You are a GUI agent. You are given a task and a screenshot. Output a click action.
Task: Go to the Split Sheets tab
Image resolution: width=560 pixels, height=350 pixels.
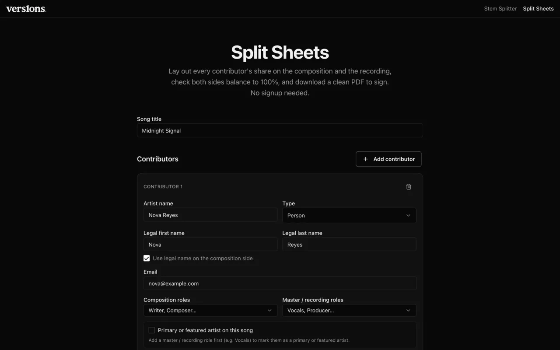(x=538, y=9)
